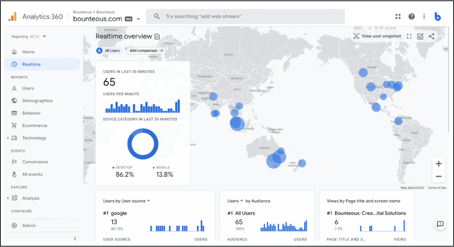
Task: Click the View user snapshot icon
Action: click(356, 36)
